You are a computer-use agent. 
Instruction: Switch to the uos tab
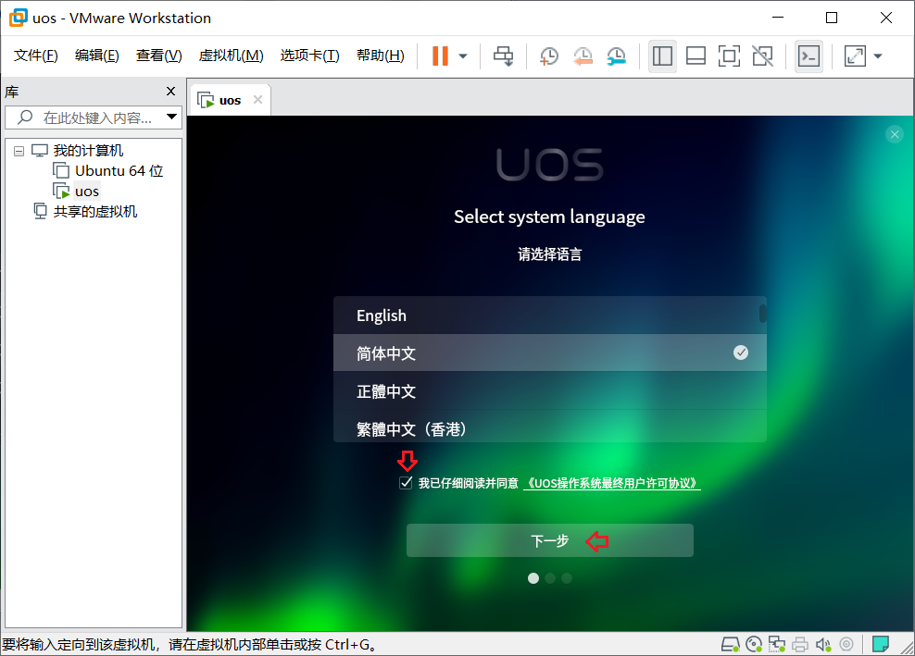(x=229, y=100)
